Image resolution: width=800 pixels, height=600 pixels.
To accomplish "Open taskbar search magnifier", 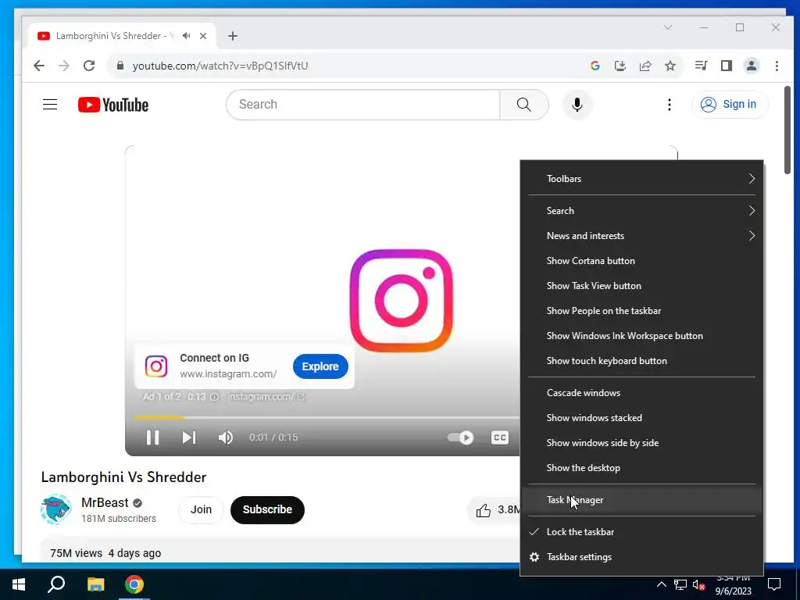I will 56,584.
